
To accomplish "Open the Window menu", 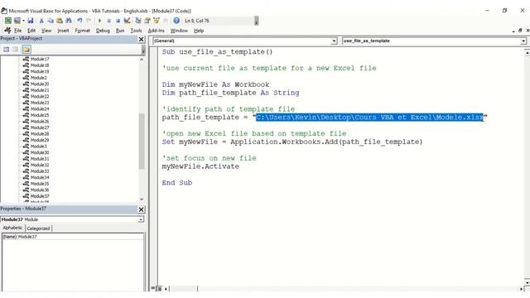I will point(179,31).
